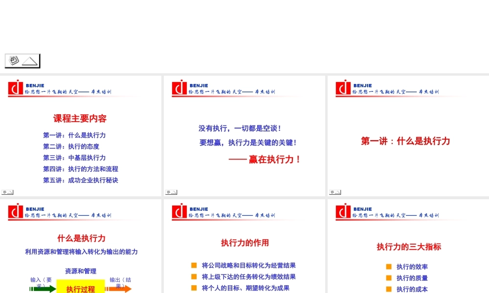Image resolution: width=489 pixels, height=293 pixels.
Task: Click the text 执行的效率
Action: pos(412,267)
